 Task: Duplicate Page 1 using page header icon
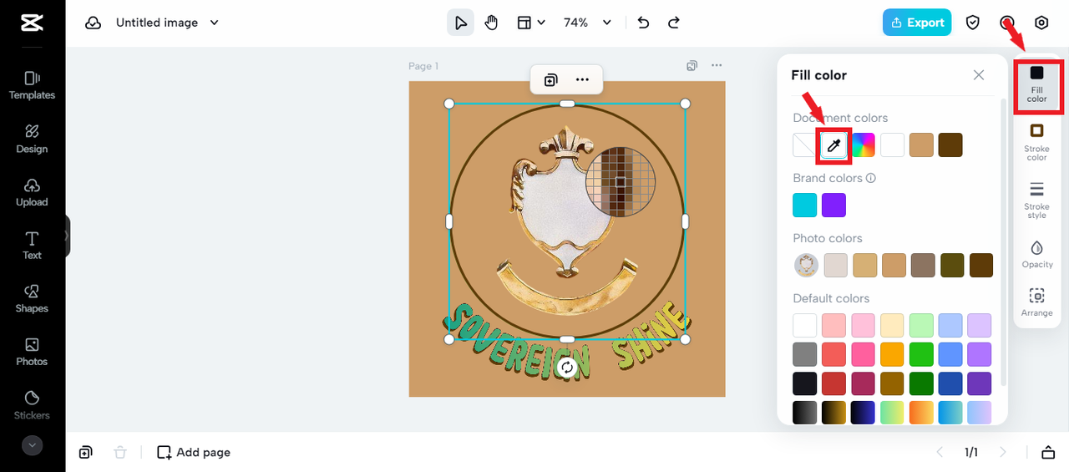(692, 65)
